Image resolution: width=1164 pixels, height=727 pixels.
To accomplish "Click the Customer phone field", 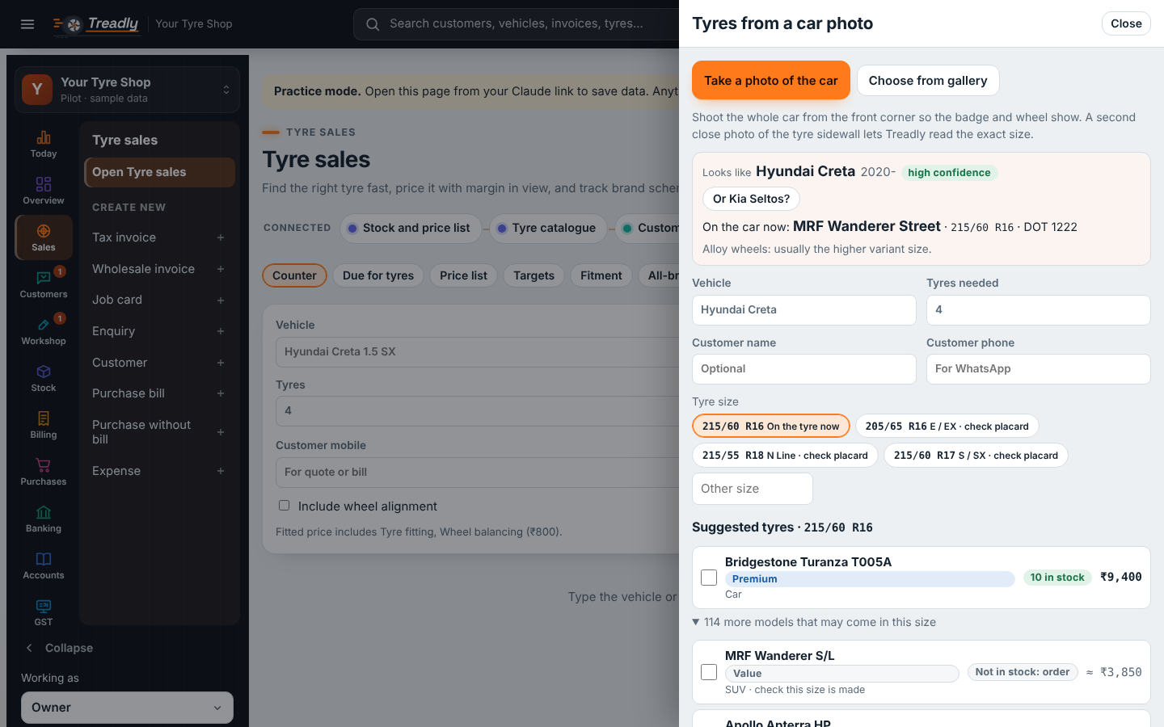I will tap(1038, 368).
